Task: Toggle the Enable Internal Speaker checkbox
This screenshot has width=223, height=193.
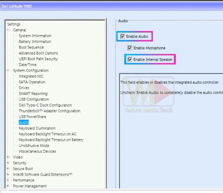Action: pyautogui.click(x=129, y=59)
